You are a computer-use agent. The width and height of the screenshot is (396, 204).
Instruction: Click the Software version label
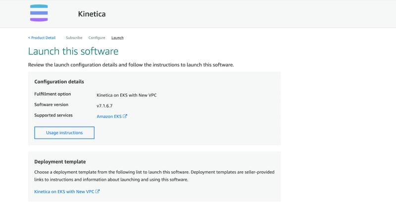pos(51,104)
